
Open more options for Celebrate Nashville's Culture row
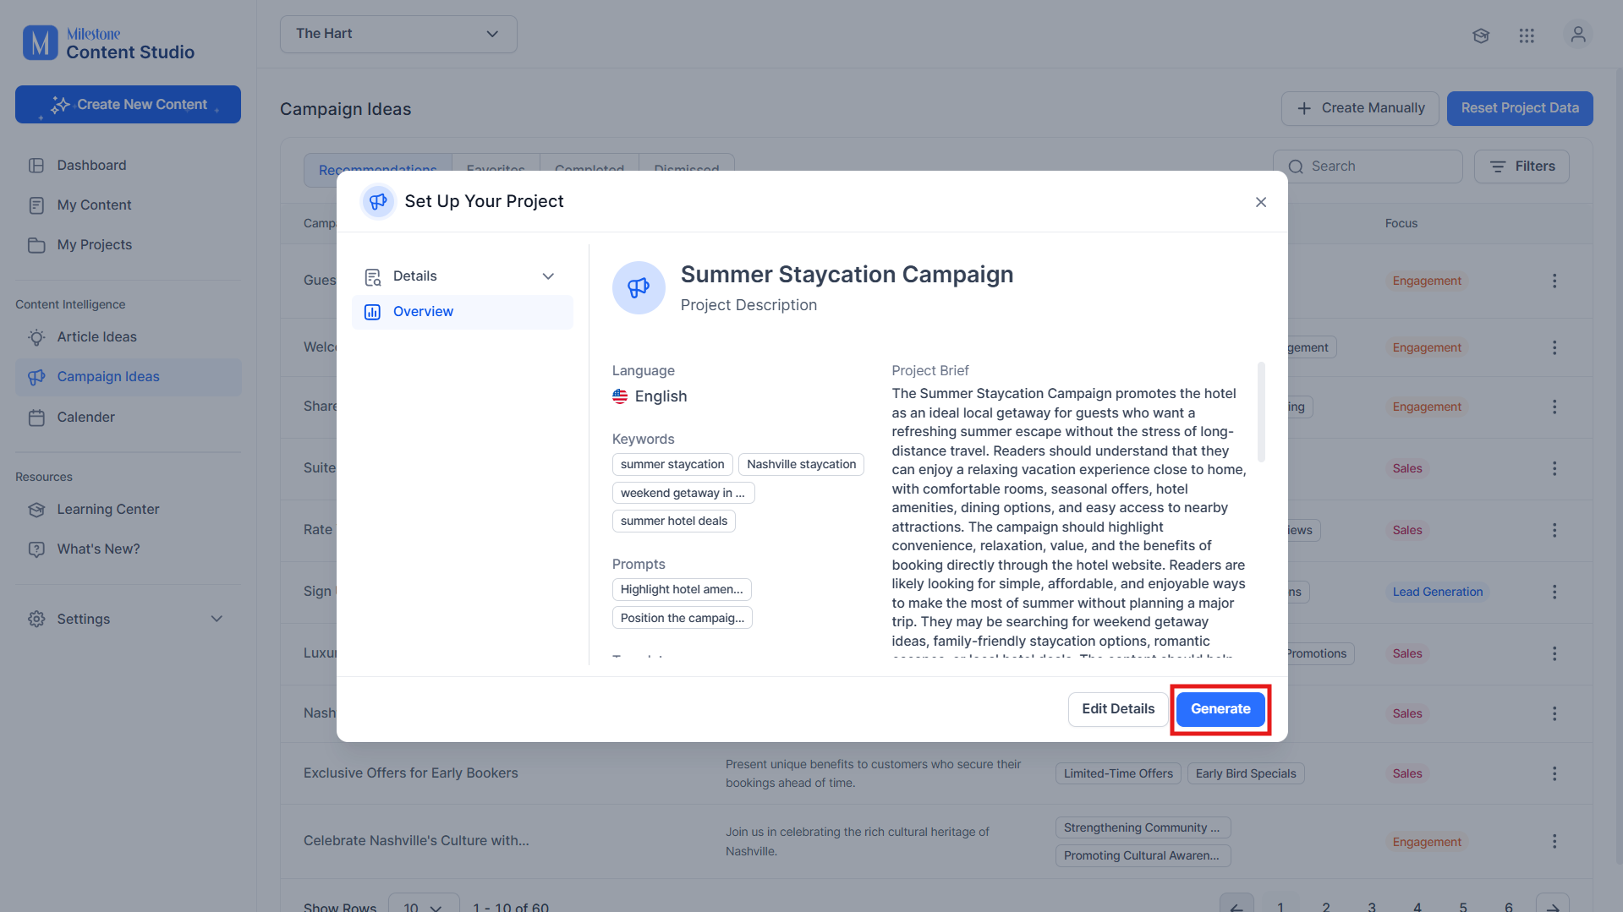tap(1554, 842)
